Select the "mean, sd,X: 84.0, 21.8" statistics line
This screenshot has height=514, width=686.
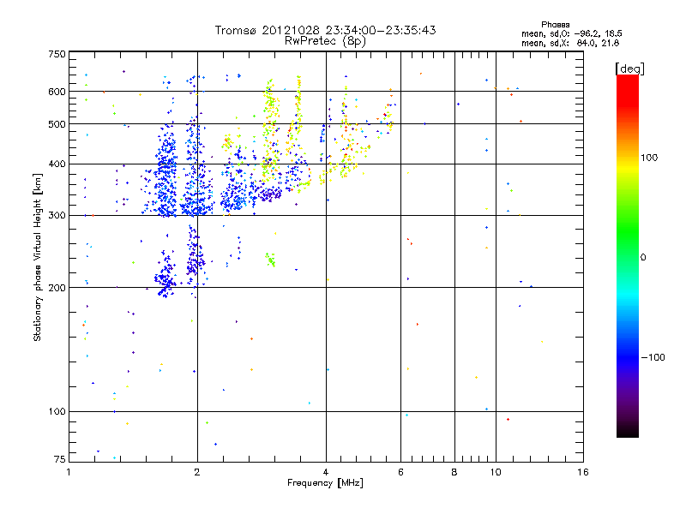click(x=570, y=43)
